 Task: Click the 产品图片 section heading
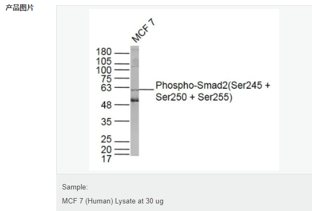[19, 8]
